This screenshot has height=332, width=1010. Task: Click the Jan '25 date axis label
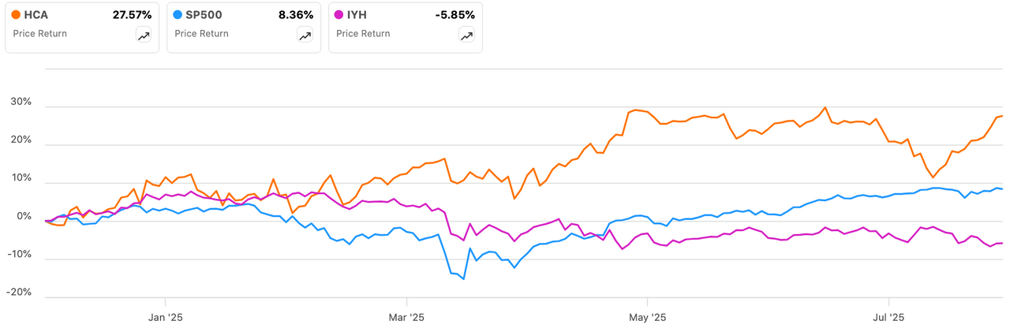coord(166,319)
